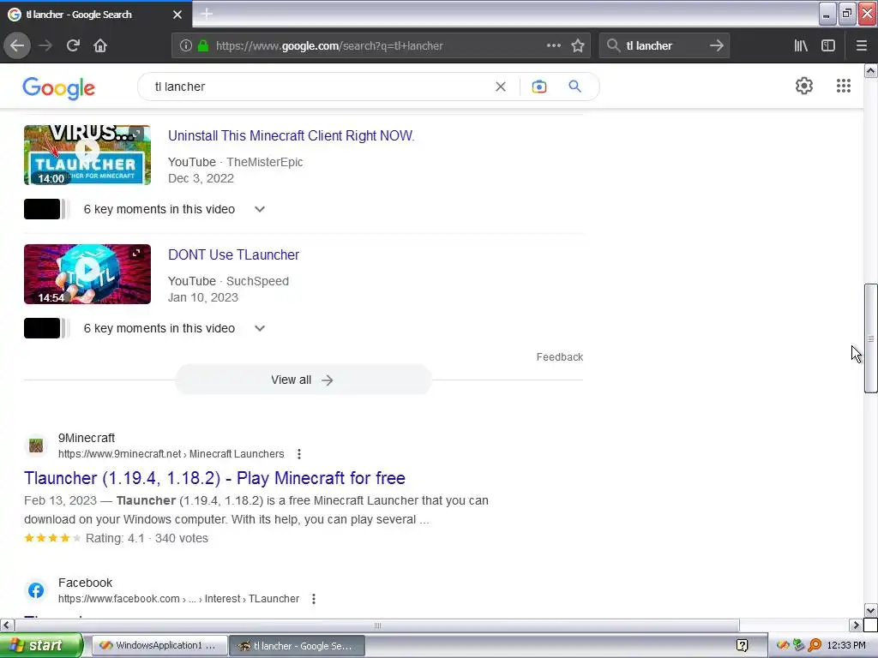Open page actions three-dot menu in address bar
The image size is (878, 658).
[554, 45]
